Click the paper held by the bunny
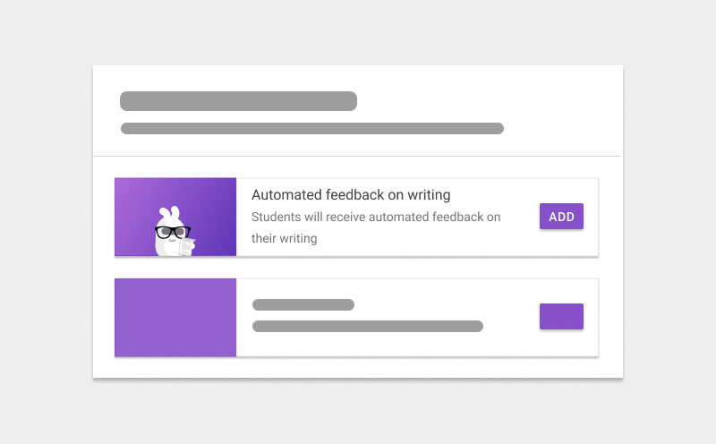The width and height of the screenshot is (716, 444). pos(186,245)
